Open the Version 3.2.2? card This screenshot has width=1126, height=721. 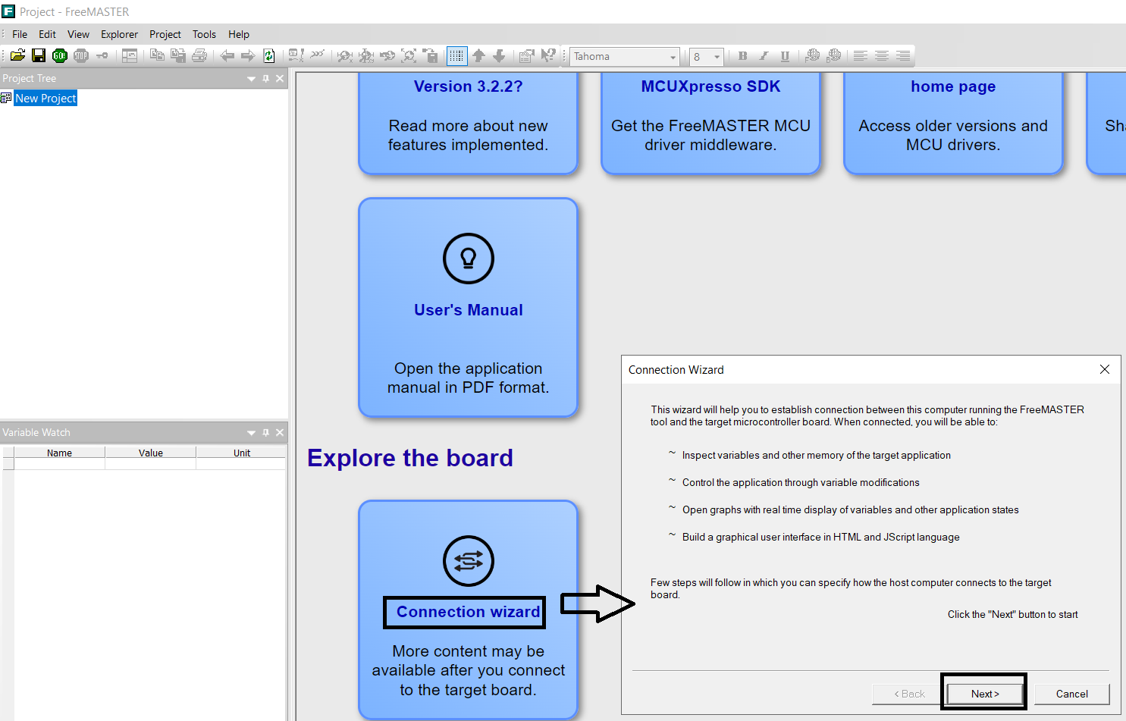[468, 123]
